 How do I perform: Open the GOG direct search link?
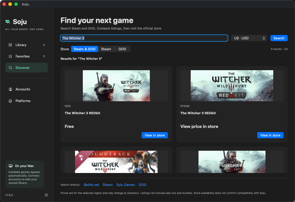pos(142,185)
